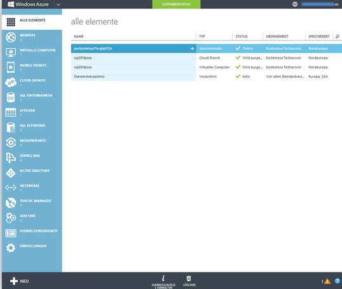Select the Websites sidebar label
342x289 pixels.
point(27,35)
